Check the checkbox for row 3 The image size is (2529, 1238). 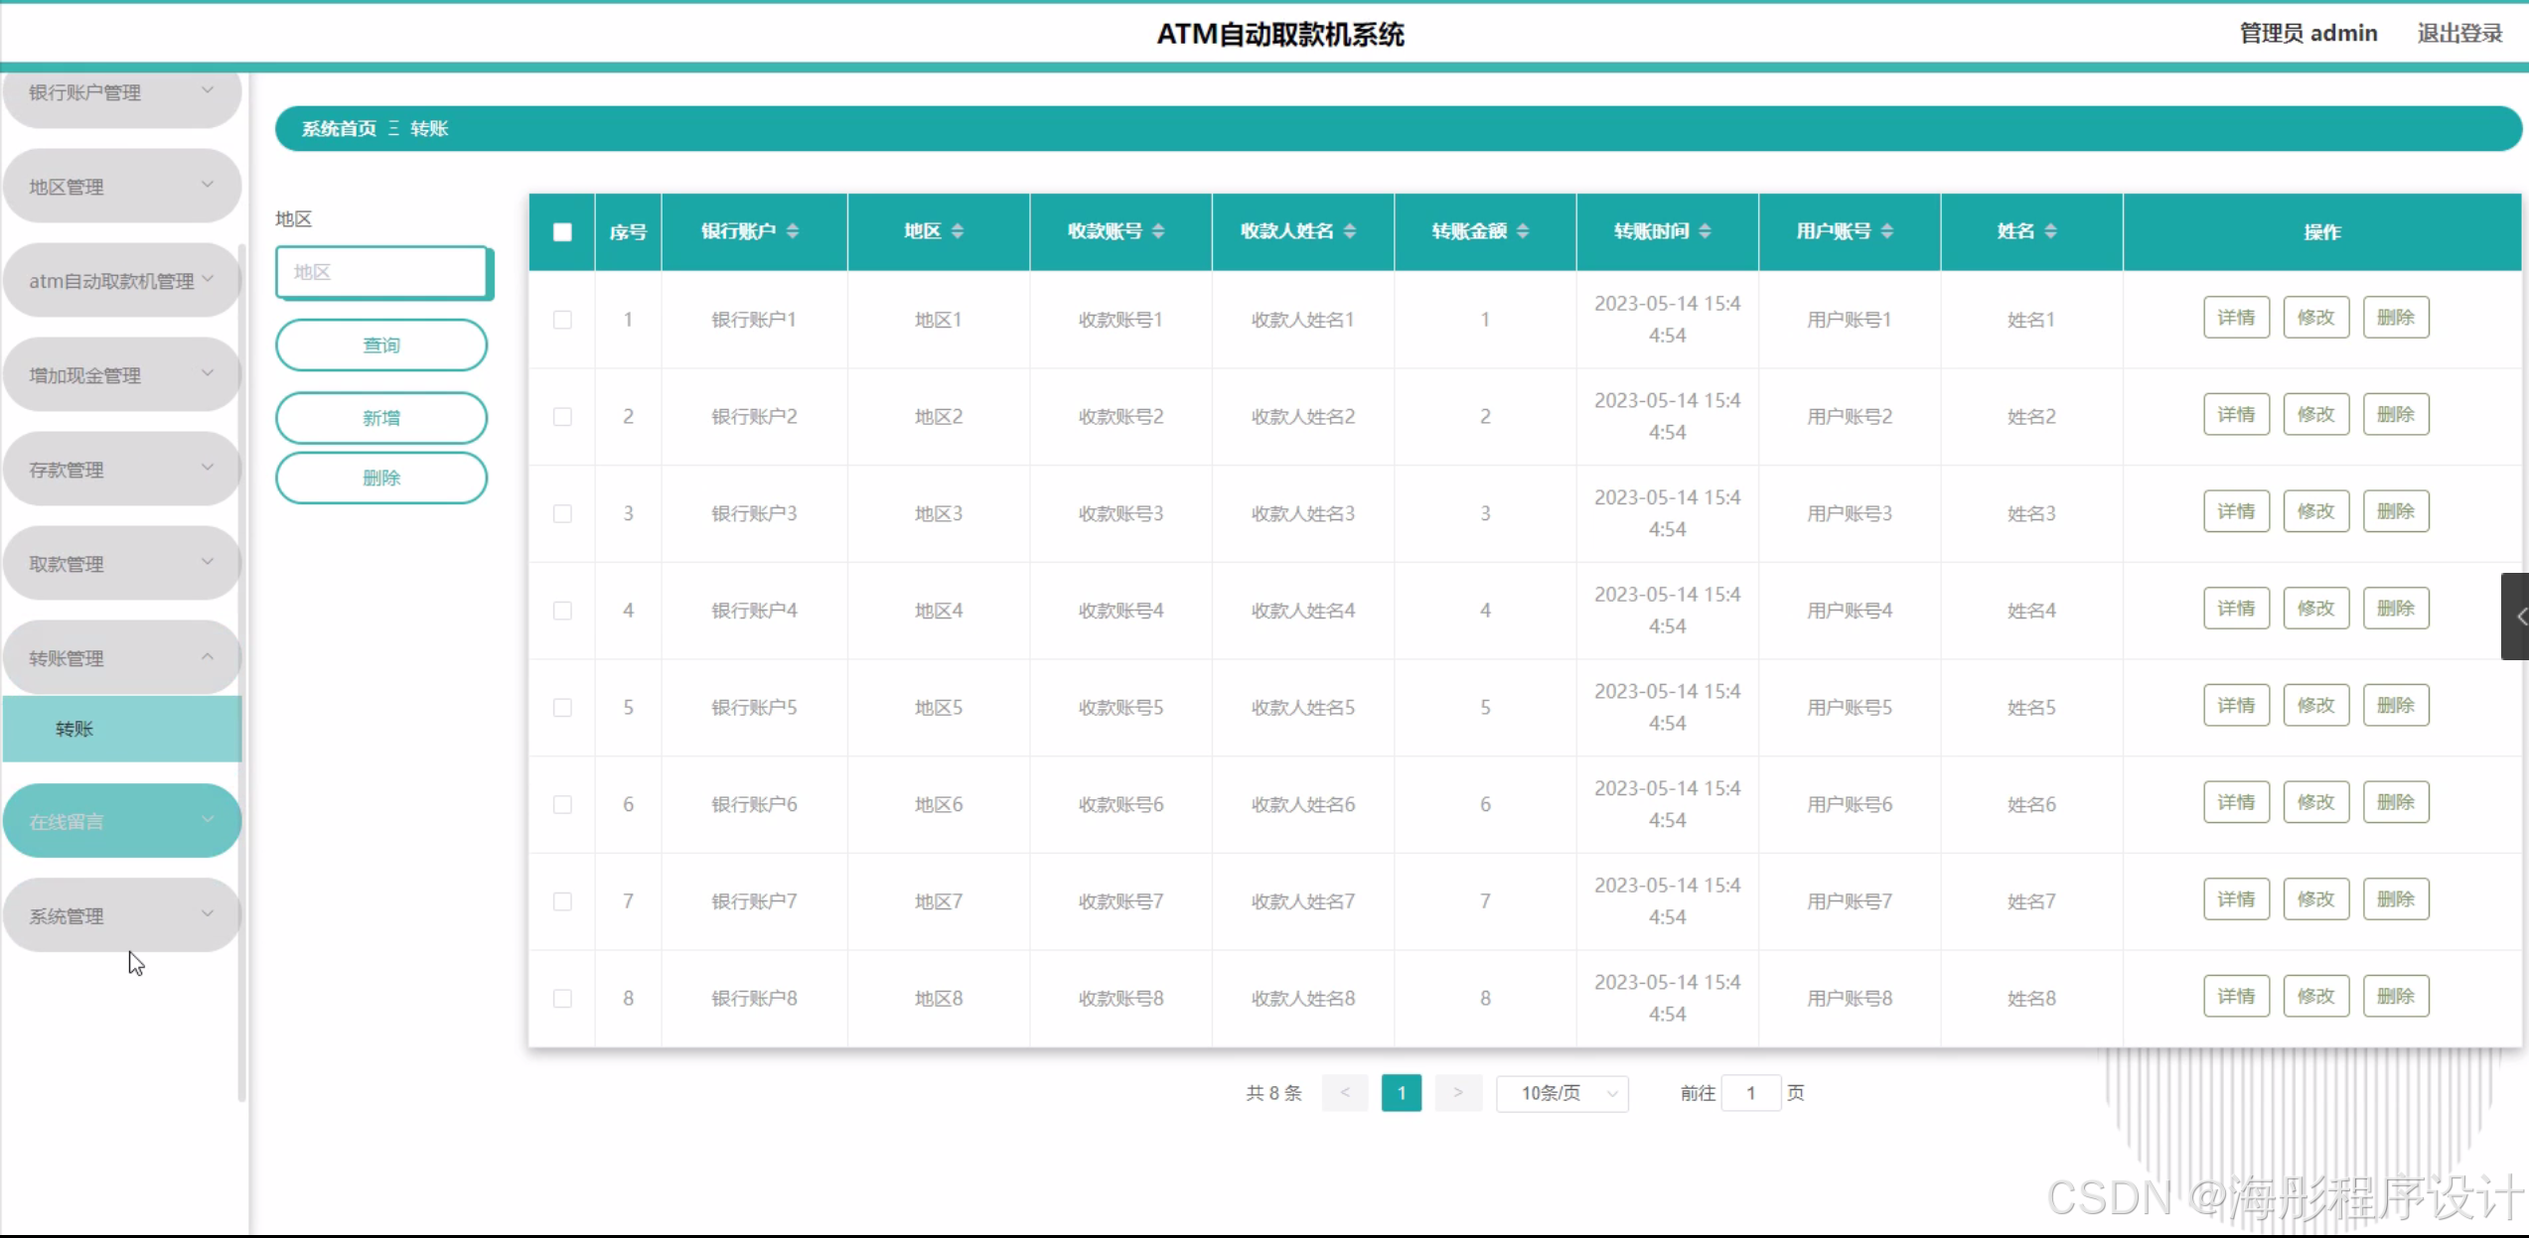click(x=562, y=513)
